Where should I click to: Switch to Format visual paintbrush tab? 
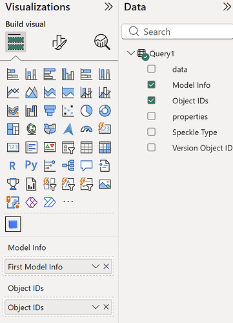[59, 42]
